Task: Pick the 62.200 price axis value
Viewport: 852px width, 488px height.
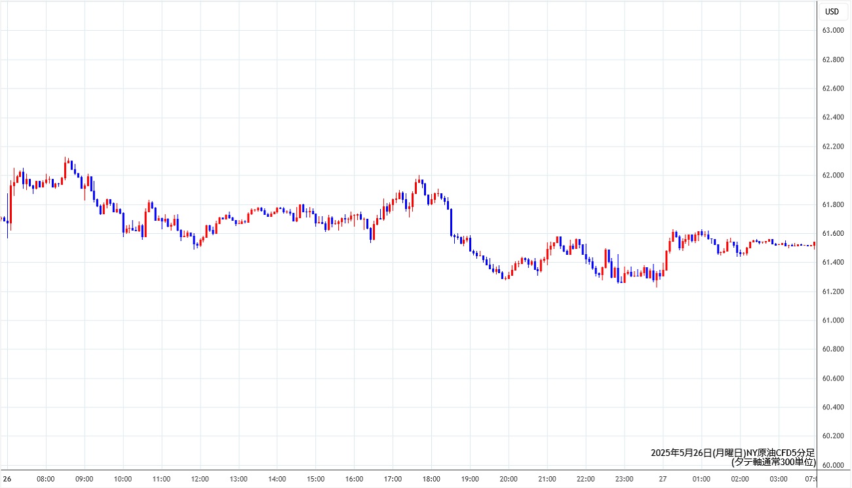Action: [833, 147]
